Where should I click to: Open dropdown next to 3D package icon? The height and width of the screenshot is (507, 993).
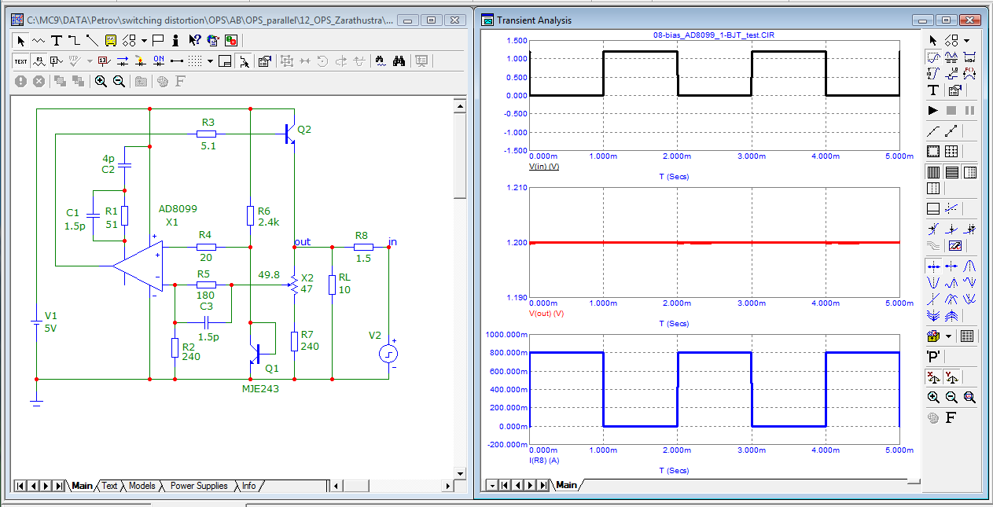pos(948,336)
